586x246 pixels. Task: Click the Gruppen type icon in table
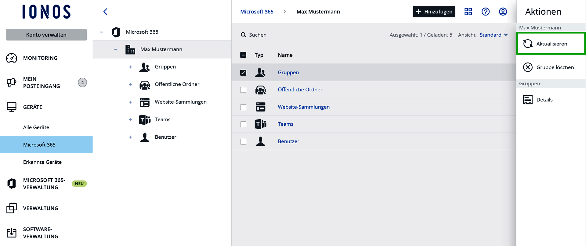260,73
